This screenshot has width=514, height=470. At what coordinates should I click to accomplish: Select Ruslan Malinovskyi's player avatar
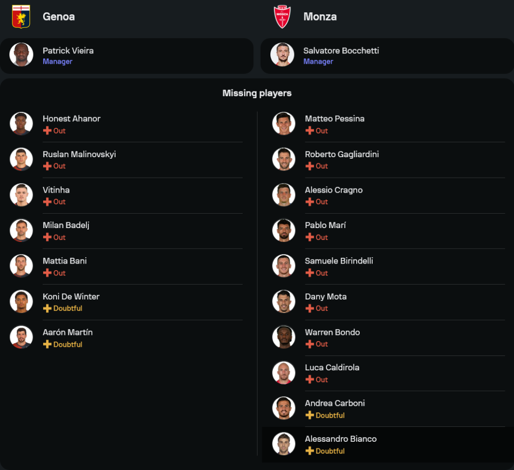(x=21, y=159)
